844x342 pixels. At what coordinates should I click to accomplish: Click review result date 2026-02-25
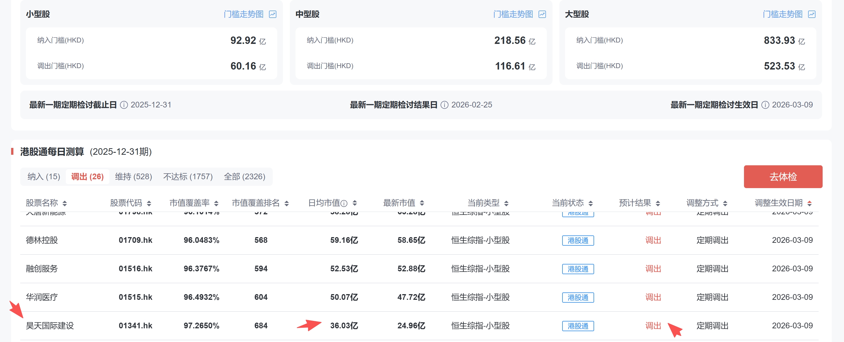(x=472, y=105)
